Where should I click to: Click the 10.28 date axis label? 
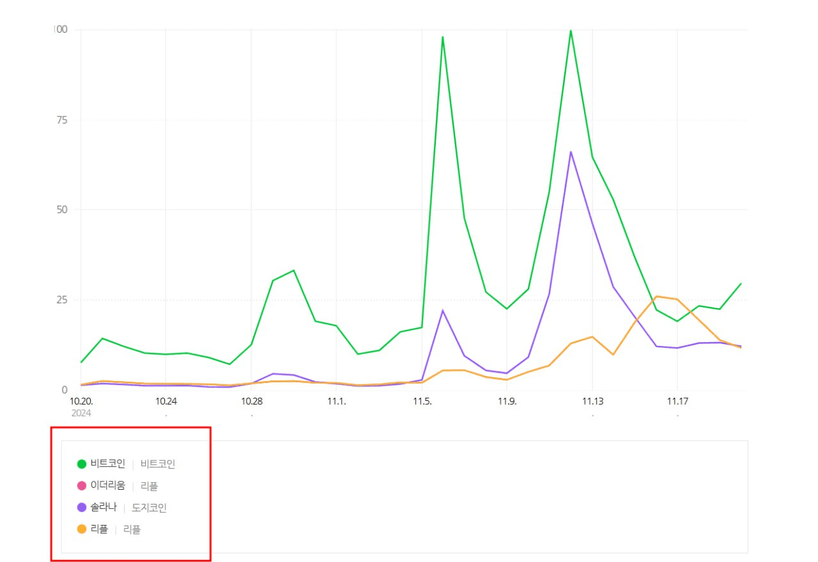[x=252, y=402]
